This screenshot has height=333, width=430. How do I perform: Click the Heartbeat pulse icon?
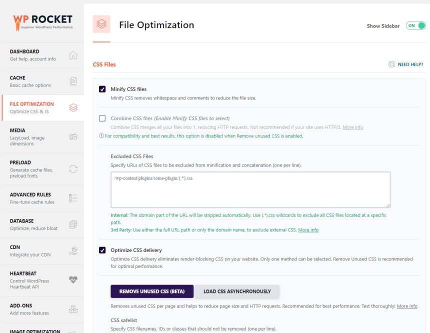pyautogui.click(x=73, y=280)
